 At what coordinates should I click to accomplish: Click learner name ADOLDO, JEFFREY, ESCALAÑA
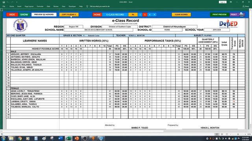[26, 54]
